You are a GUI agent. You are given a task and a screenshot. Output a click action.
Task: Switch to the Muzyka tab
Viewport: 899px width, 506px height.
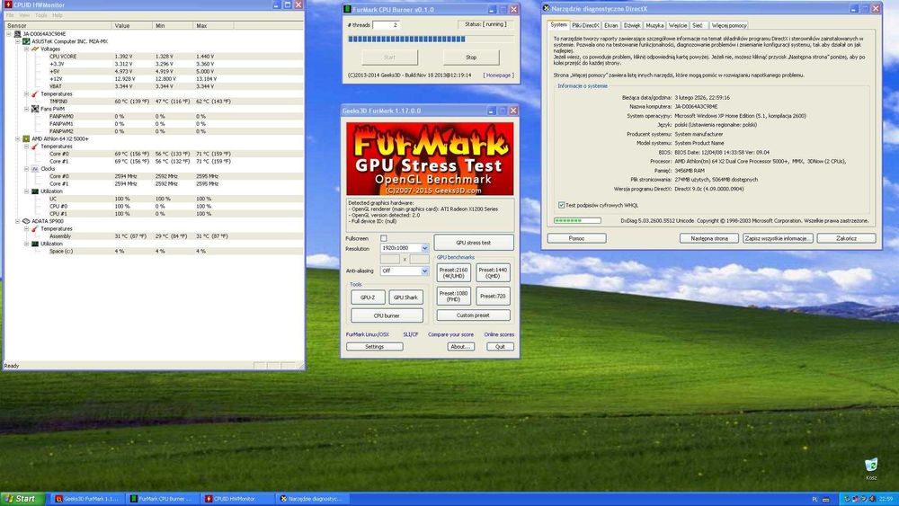click(x=654, y=25)
